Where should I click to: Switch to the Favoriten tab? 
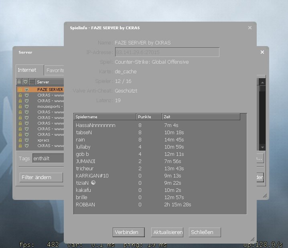[x=55, y=70]
